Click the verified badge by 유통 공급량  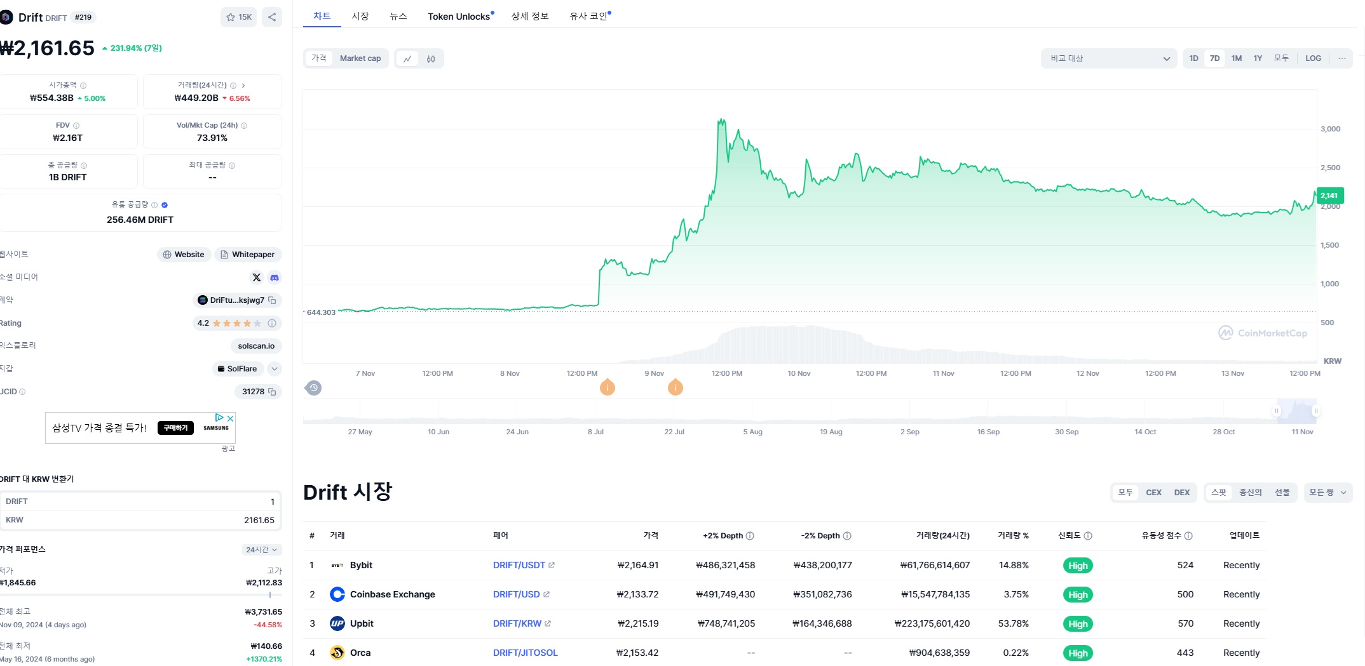[165, 205]
